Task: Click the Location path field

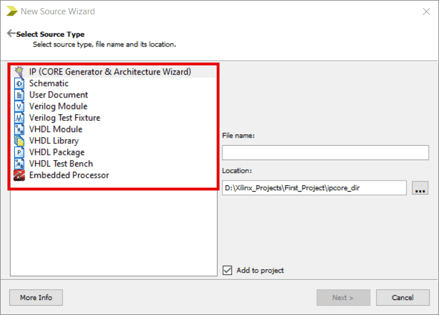Action: tap(314, 188)
